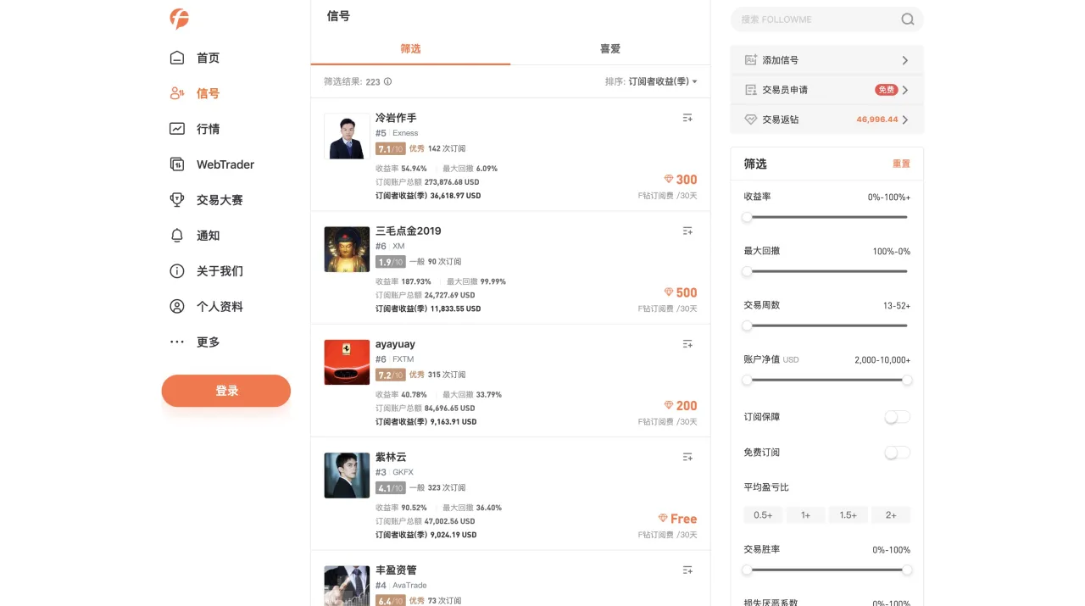Toggle 订阅保障 switch

tap(897, 417)
